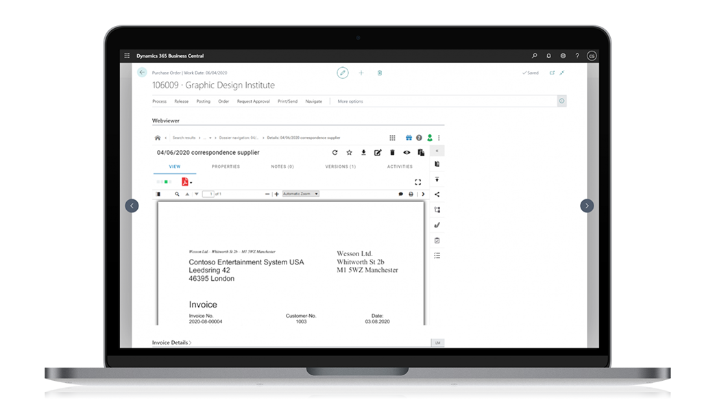
Task: Open the Webviewer nine-dot grid menu
Action: coord(392,138)
